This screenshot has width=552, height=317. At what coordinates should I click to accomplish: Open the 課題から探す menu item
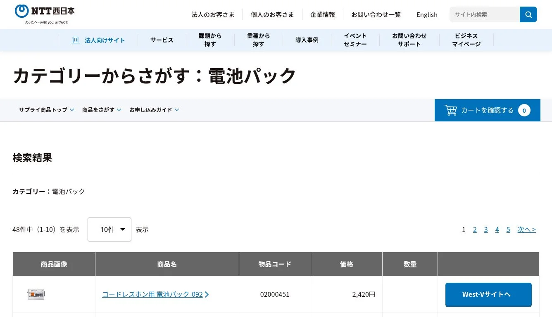click(210, 40)
